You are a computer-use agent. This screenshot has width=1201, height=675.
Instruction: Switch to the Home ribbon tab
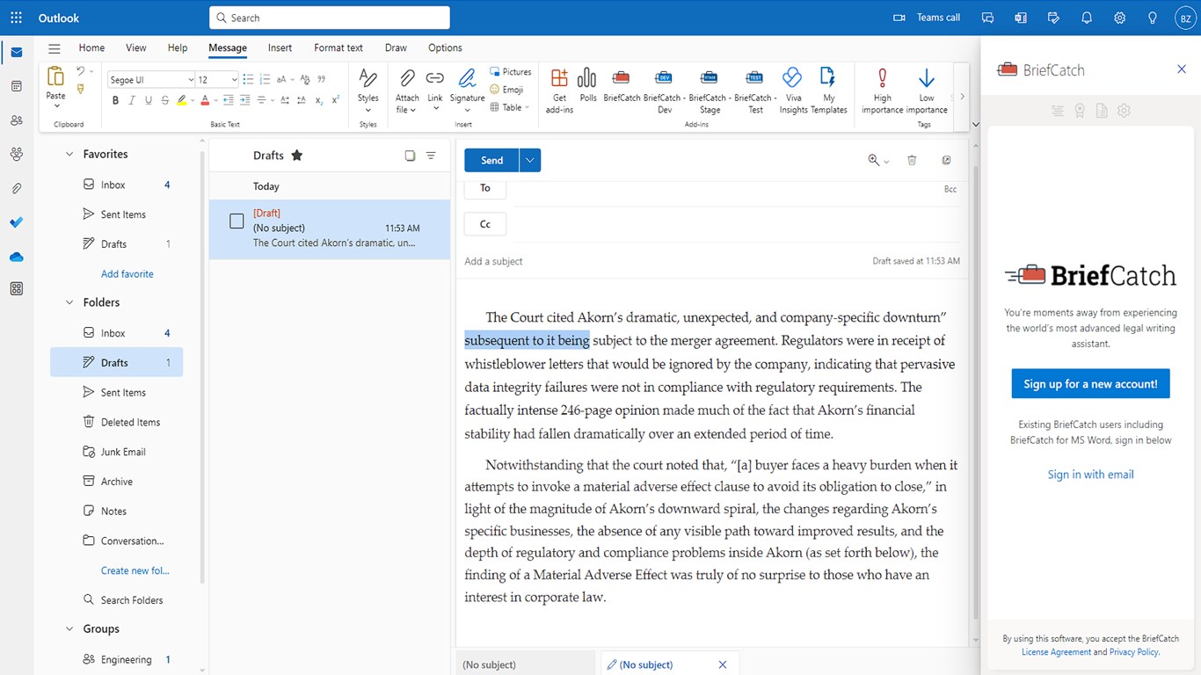91,47
